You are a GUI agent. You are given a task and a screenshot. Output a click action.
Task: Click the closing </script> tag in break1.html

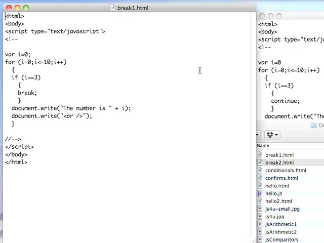[19, 147]
